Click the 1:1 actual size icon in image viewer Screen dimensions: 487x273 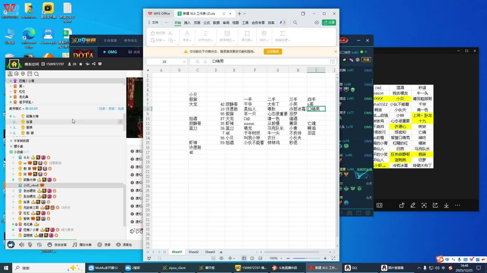(x=379, y=205)
